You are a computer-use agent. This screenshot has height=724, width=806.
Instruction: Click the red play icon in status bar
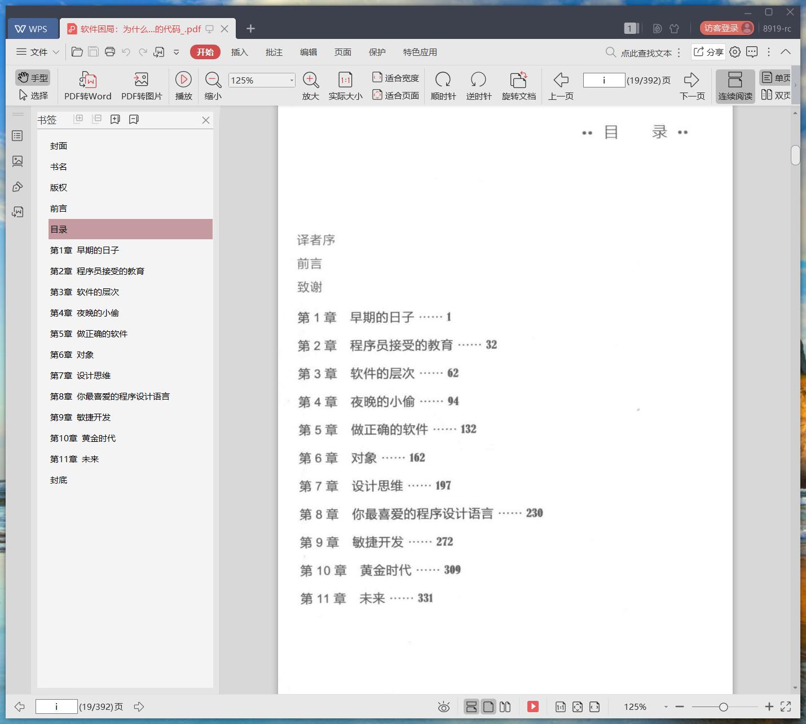pos(533,707)
